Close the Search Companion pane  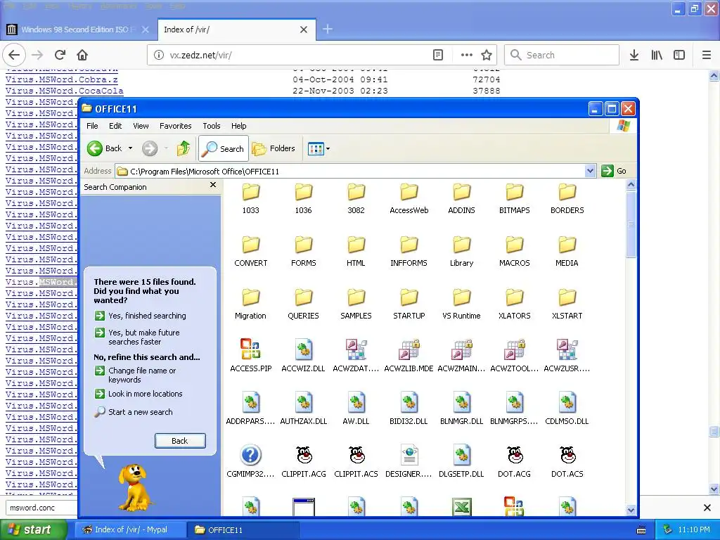pos(212,185)
